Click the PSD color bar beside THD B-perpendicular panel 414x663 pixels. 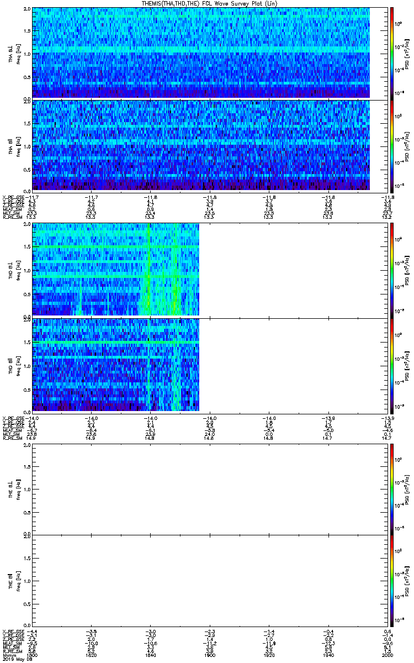click(392, 270)
